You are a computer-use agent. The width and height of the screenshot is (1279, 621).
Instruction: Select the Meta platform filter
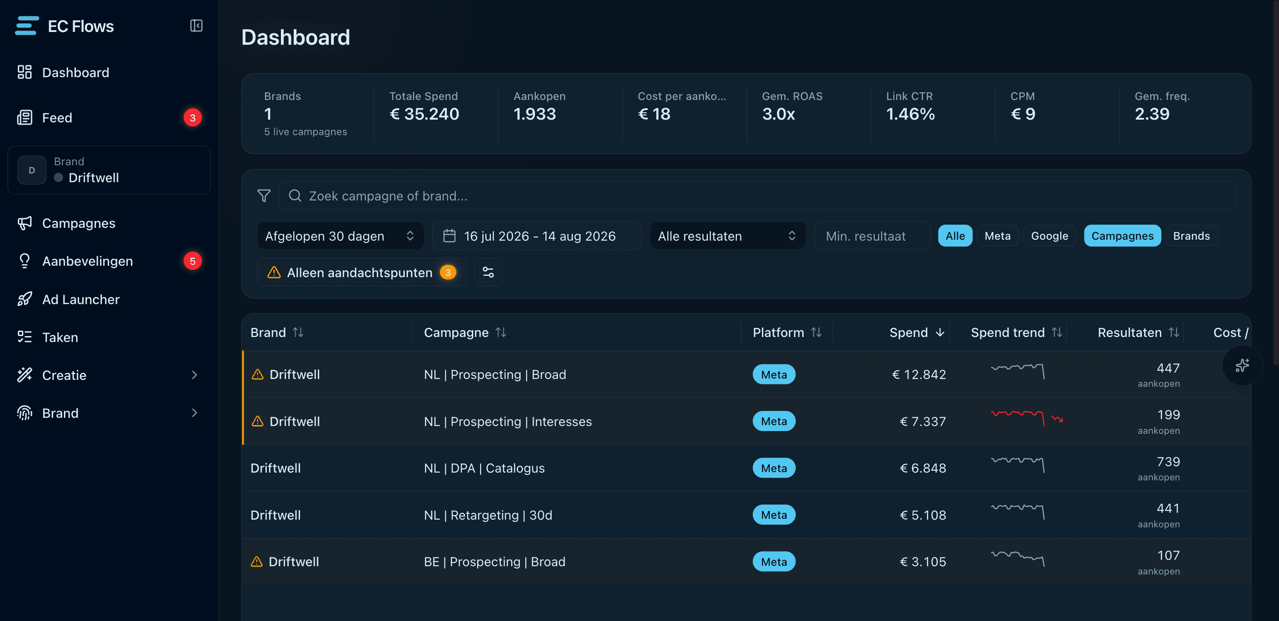998,236
